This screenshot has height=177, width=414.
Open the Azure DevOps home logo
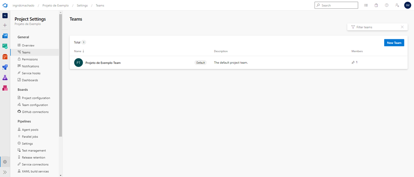coord(5,5)
